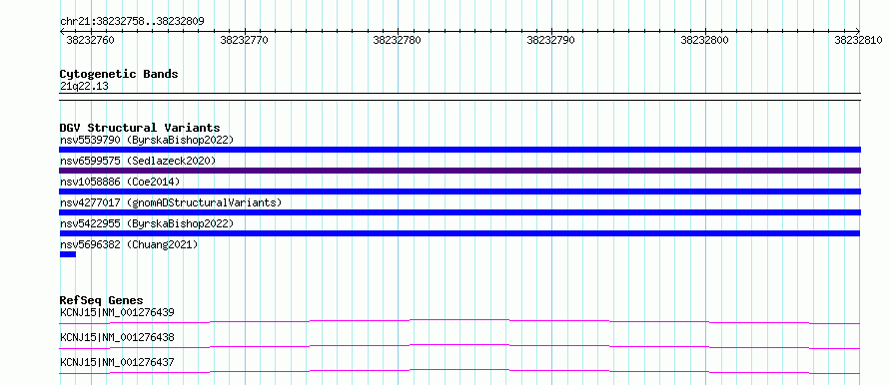Click the DGV Structural Variants track title
The height and width of the screenshot is (385, 889).
pos(140,128)
